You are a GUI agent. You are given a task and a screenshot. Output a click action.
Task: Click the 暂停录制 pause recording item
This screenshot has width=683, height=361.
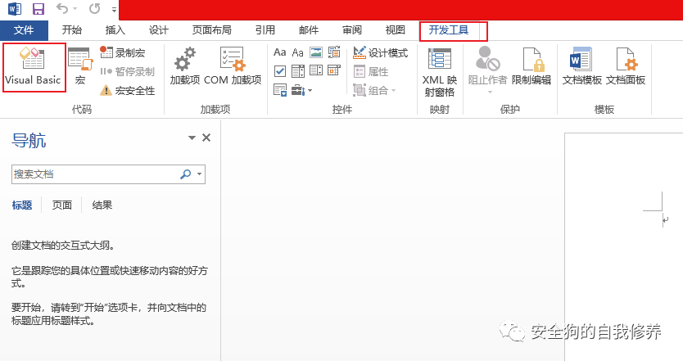pyautogui.click(x=127, y=71)
